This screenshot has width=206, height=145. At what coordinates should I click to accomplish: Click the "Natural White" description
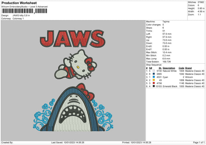click(x=170, y=71)
